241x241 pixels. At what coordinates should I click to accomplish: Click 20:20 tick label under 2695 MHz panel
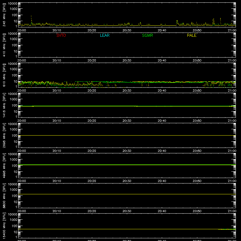coord(92,151)
